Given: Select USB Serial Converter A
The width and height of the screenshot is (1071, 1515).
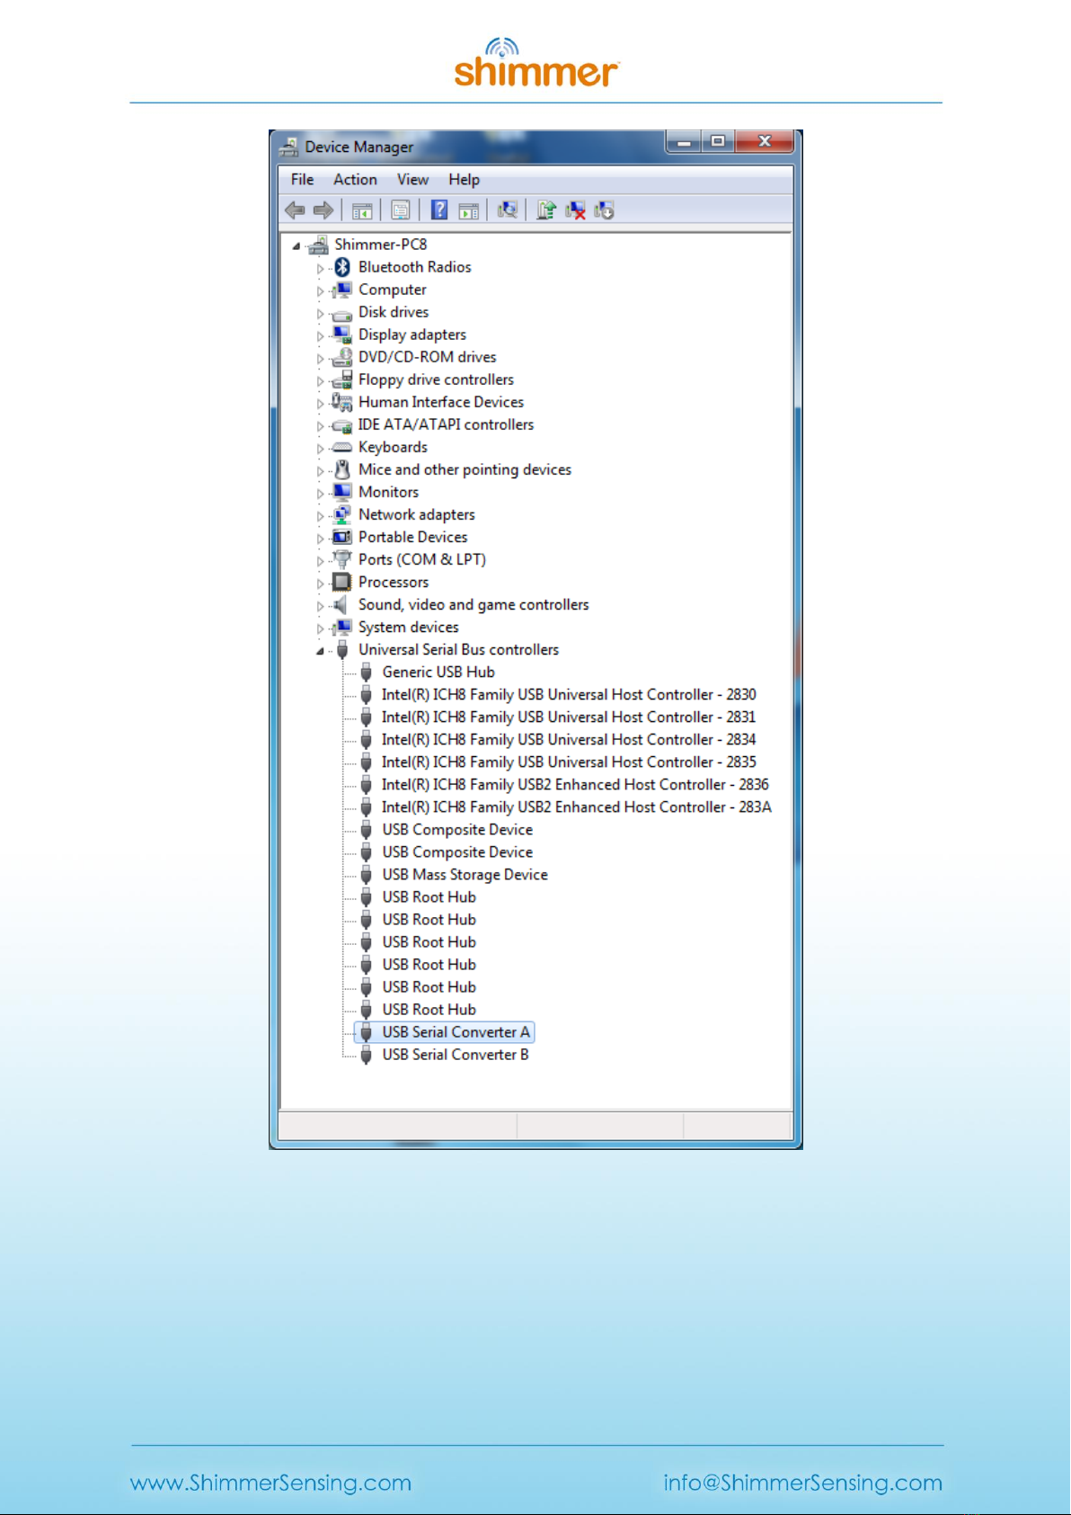Looking at the screenshot, I should 456,1032.
